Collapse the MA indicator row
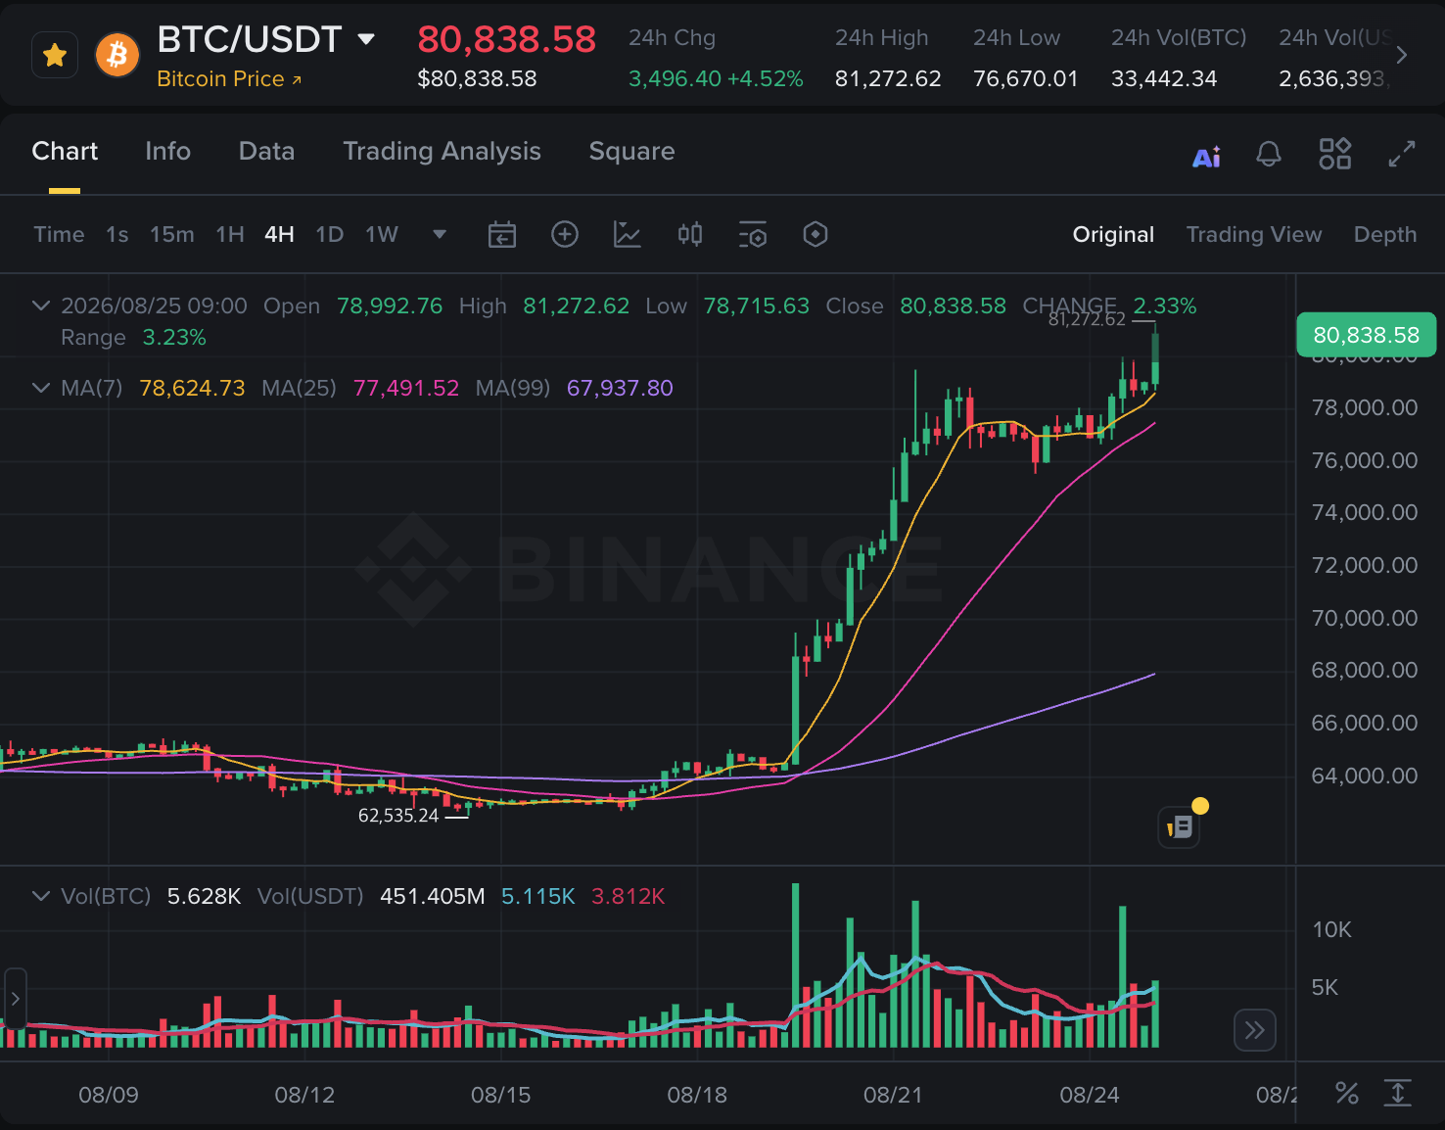Image resolution: width=1445 pixels, height=1130 pixels. (x=41, y=388)
